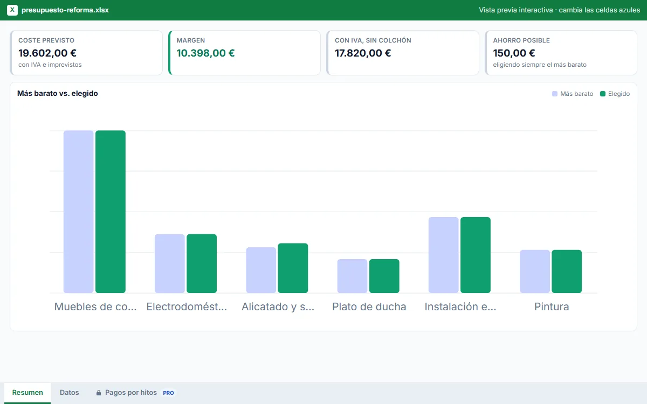The height and width of the screenshot is (404, 647).
Task: Select the Elegido bar for Plato de ducha
Action: pyautogui.click(x=384, y=276)
